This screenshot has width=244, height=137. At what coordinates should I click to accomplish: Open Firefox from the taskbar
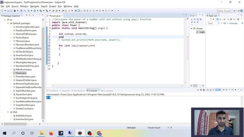[51, 133]
